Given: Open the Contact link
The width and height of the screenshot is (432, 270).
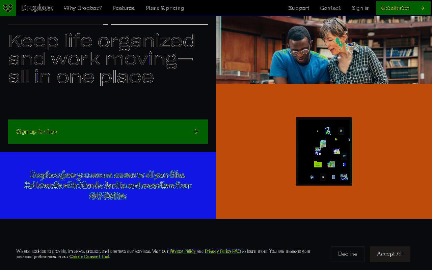Looking at the screenshot, I should coord(330,8).
